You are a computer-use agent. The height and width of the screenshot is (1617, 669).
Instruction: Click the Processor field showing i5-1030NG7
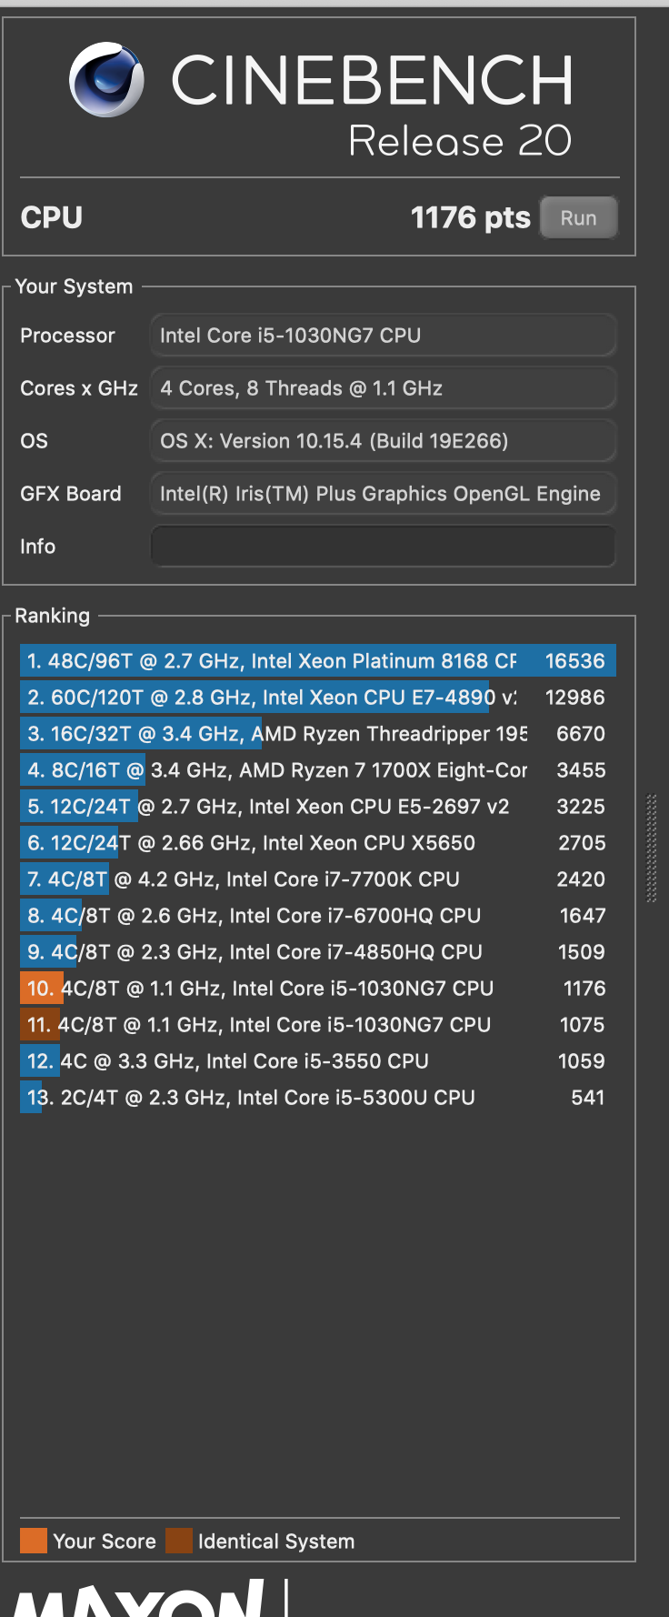(383, 336)
